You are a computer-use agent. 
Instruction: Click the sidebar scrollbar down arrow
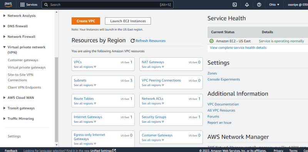click(x=57, y=145)
